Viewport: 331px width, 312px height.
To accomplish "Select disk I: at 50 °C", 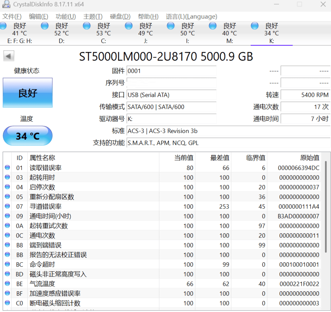I will (188, 33).
